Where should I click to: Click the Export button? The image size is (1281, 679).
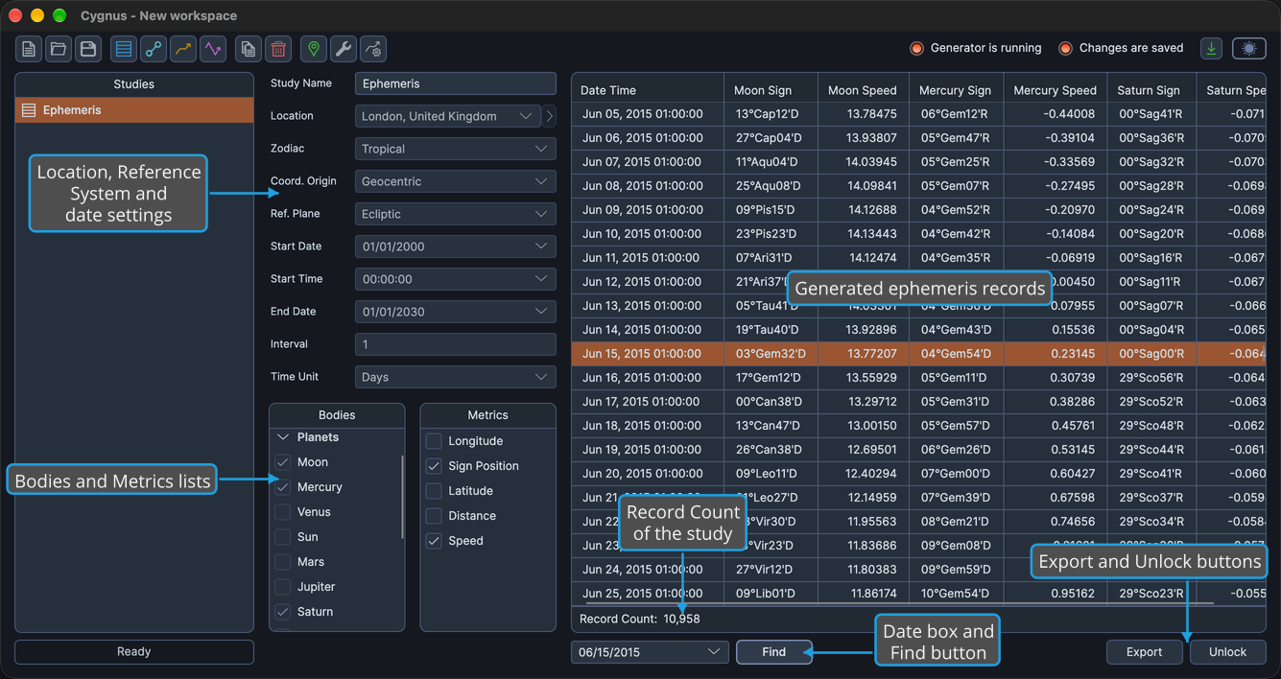(1145, 652)
